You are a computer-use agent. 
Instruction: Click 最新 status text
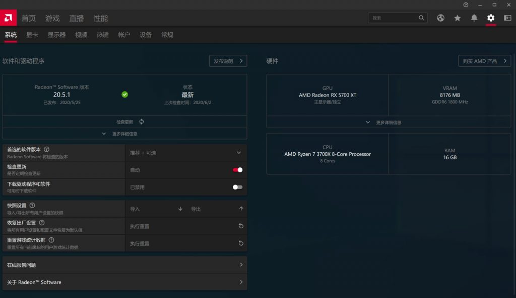[187, 95]
